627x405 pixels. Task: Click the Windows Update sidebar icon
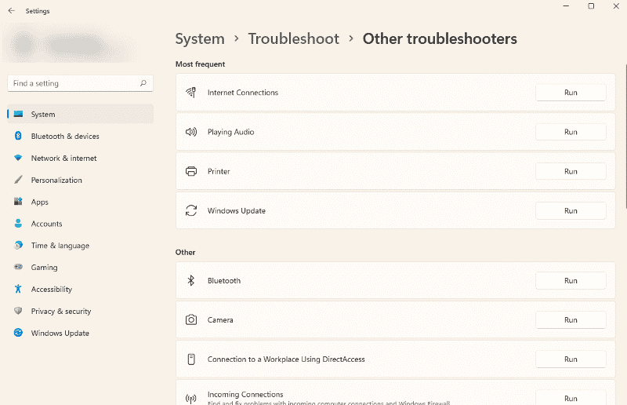pos(18,334)
